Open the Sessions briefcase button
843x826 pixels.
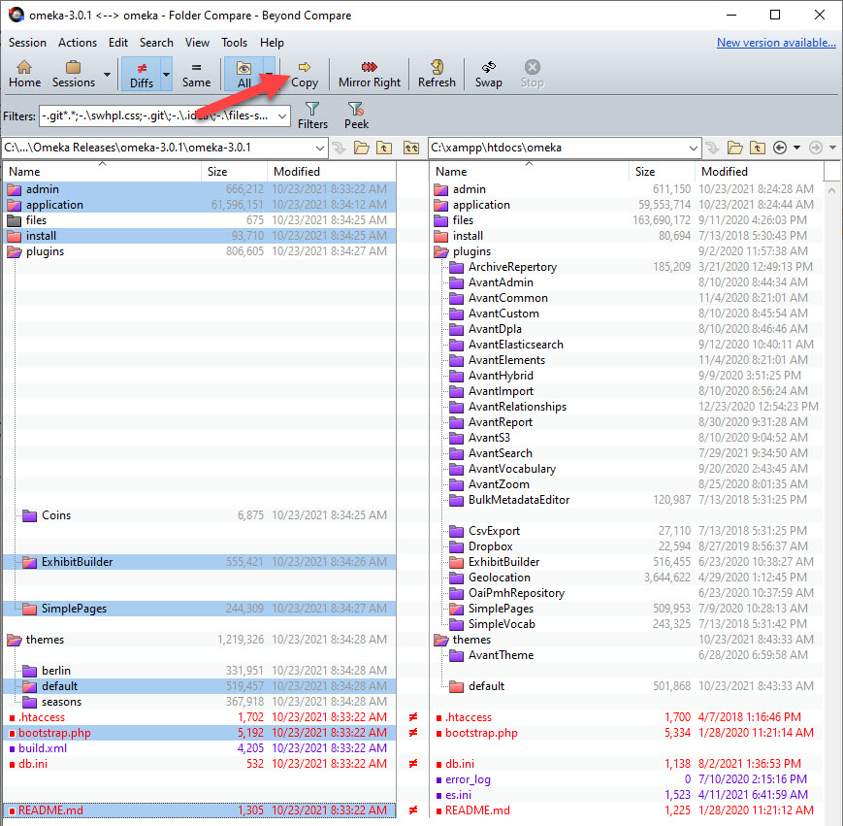click(73, 74)
